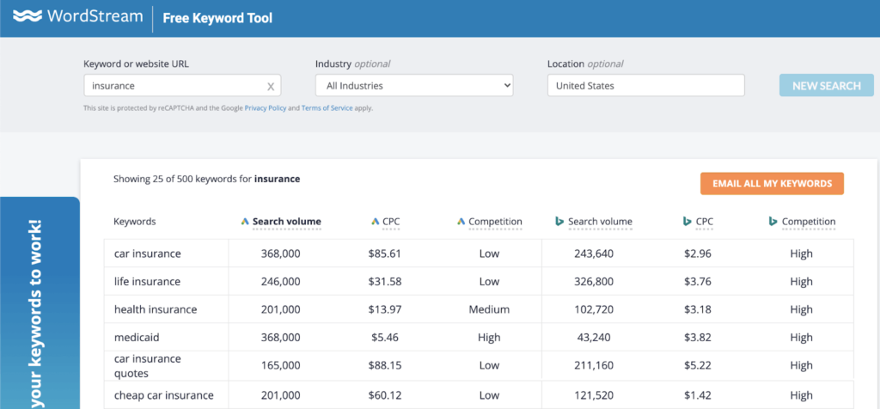Click the Keywords column header

[x=135, y=222]
